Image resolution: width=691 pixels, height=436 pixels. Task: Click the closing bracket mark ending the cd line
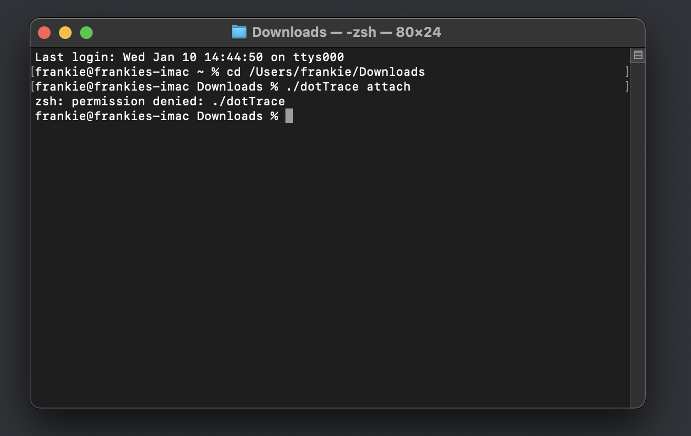[x=627, y=72]
